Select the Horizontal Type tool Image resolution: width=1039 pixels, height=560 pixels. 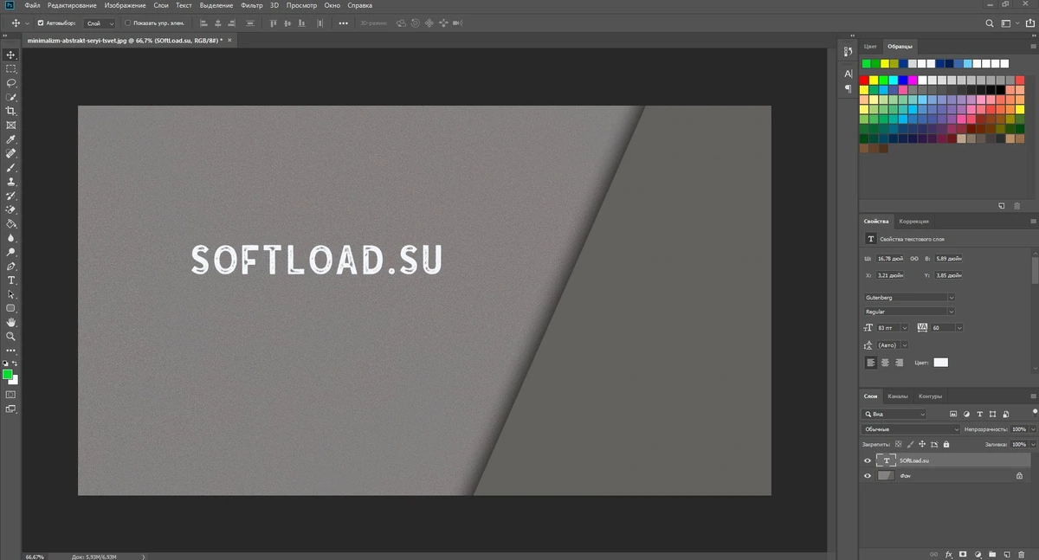(x=11, y=280)
